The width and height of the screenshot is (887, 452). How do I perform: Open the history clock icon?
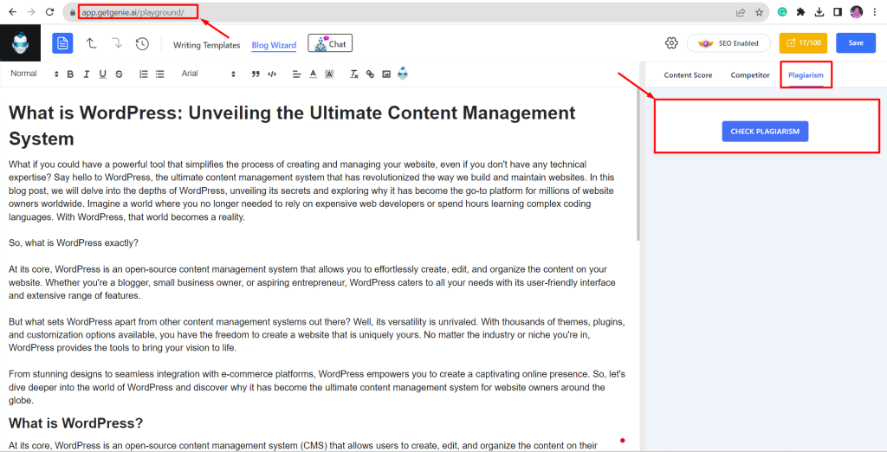coord(142,43)
